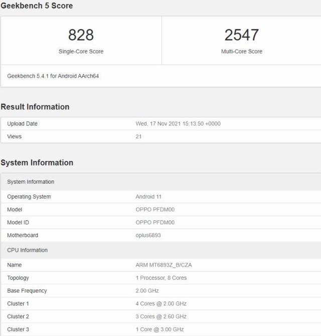Click the Views count value 21
321x336 pixels.
[x=138, y=136]
